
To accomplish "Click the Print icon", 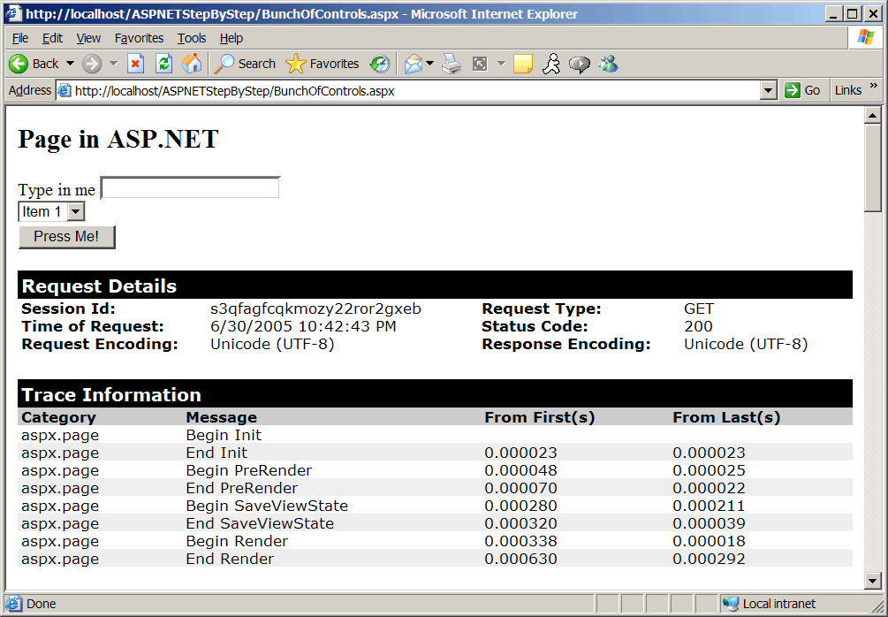I will [452, 64].
